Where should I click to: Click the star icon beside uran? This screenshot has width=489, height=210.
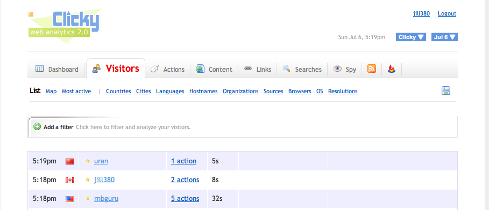pos(88,161)
